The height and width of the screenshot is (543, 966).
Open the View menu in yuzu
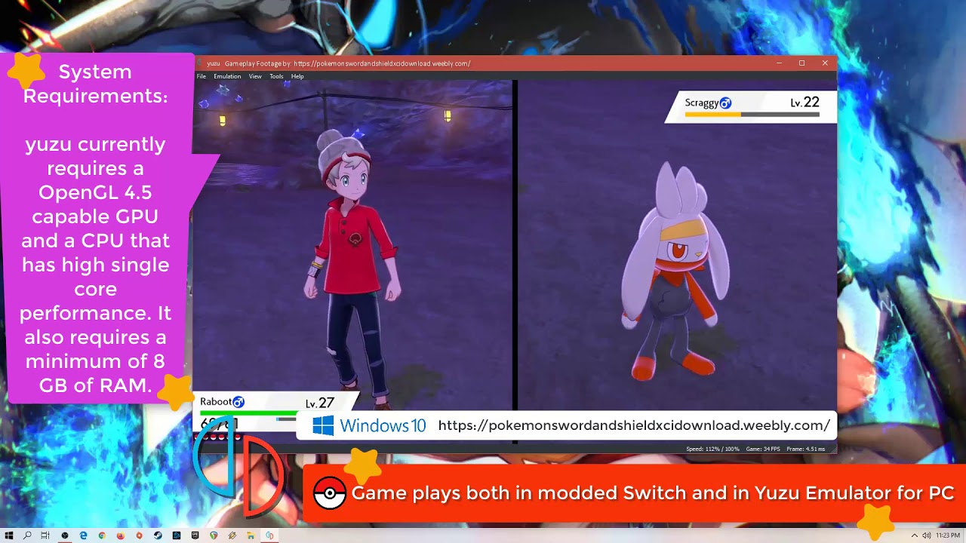click(x=255, y=76)
